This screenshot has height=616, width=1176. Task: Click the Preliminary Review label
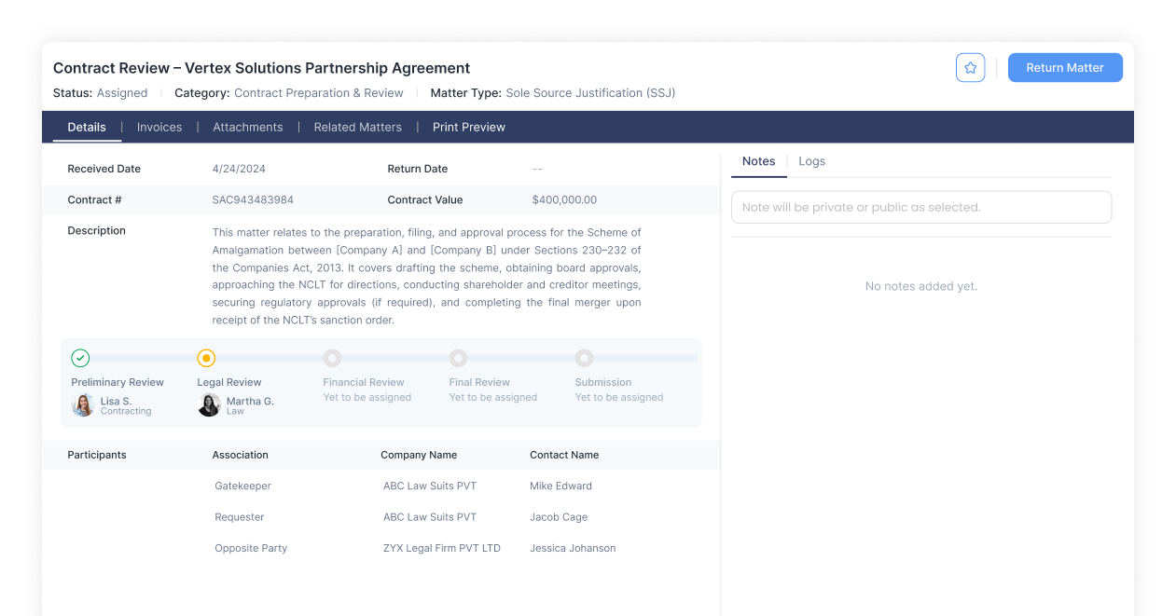(x=118, y=382)
